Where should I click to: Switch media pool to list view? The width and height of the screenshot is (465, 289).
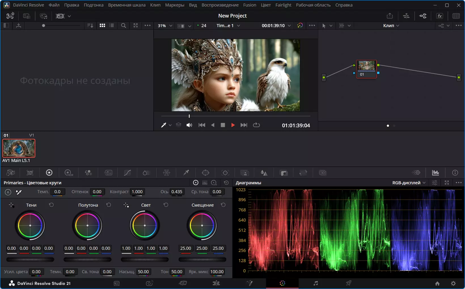coord(112,25)
